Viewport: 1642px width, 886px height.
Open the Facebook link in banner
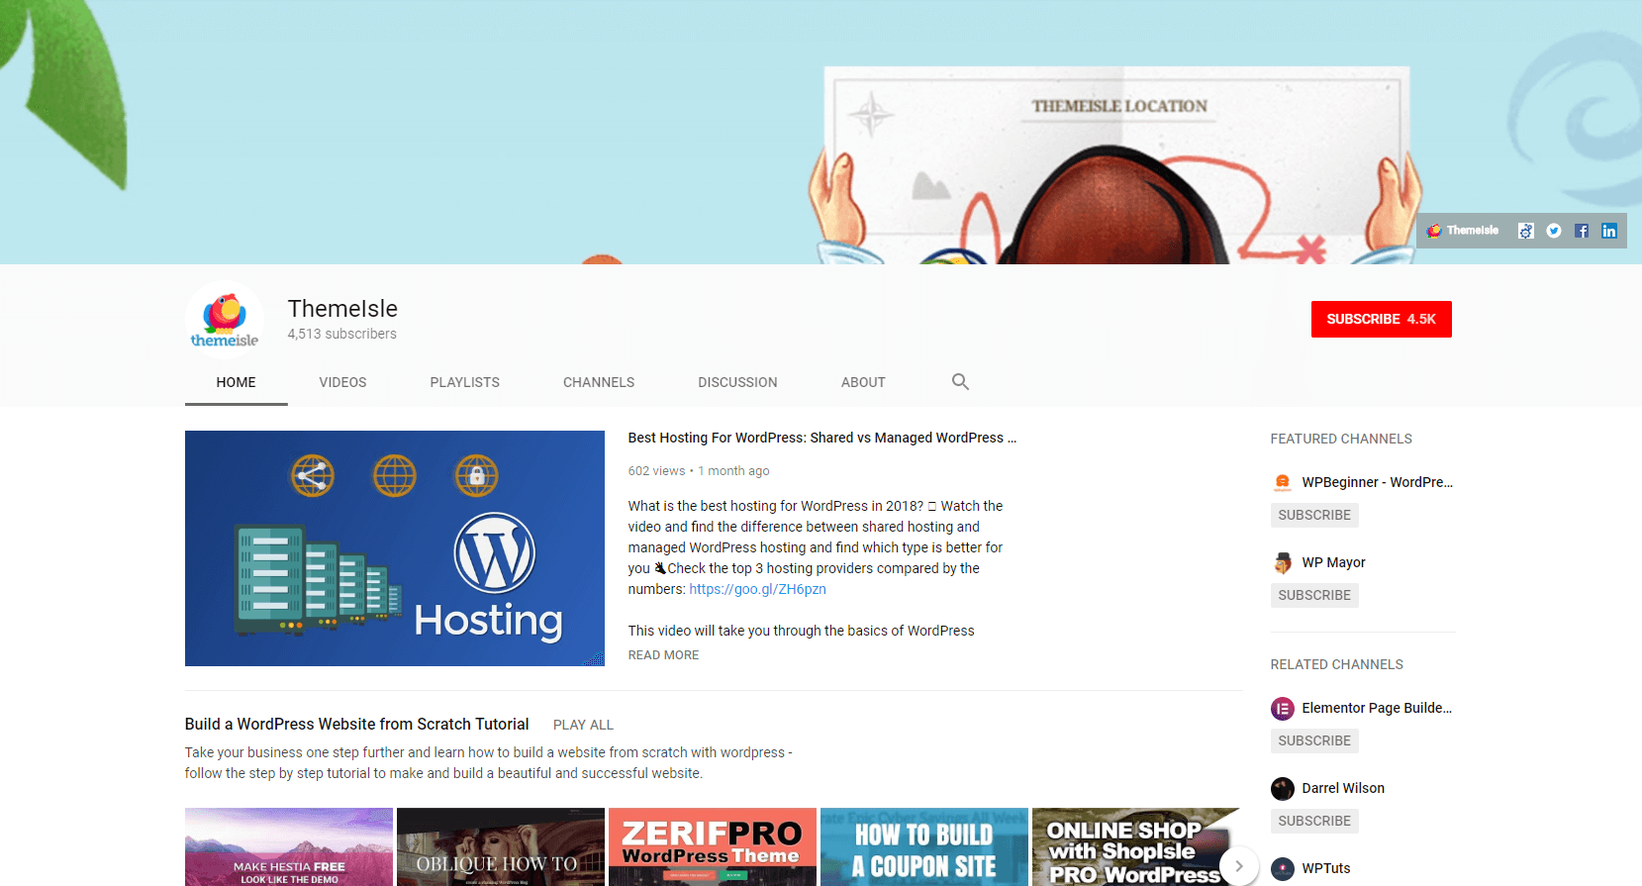pos(1582,231)
